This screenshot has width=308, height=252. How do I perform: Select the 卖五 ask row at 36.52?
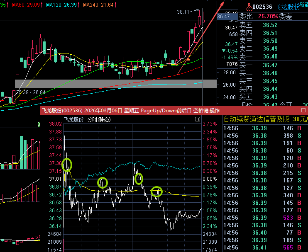[x=273, y=25]
